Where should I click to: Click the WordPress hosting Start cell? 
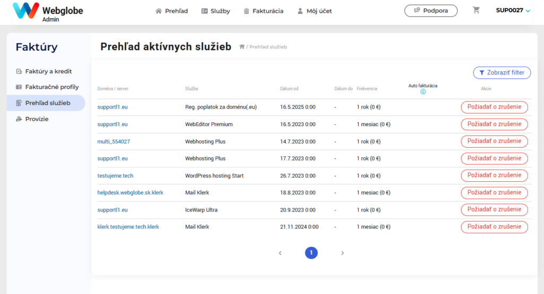coord(215,176)
